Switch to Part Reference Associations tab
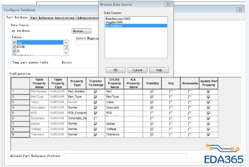The image size is (249, 167). (53, 18)
